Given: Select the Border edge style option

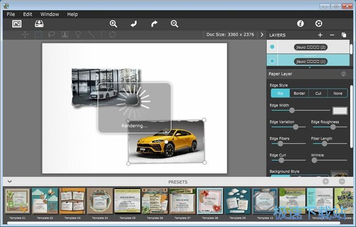Looking at the screenshot, I should coord(299,94).
